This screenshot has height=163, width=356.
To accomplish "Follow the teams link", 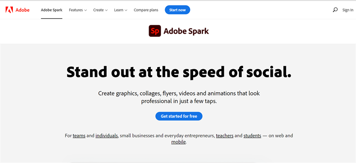I will pos(79,136).
